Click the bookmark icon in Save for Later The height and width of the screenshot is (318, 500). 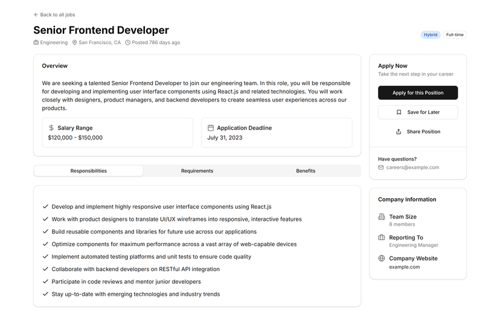(399, 112)
